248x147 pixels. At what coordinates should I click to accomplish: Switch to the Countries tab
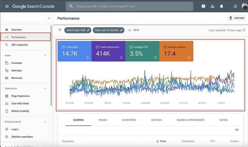pyautogui.click(x=129, y=120)
